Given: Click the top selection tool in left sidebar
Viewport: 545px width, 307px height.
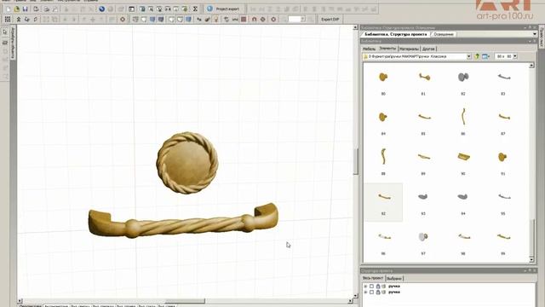Looking at the screenshot, I should click(x=5, y=32).
